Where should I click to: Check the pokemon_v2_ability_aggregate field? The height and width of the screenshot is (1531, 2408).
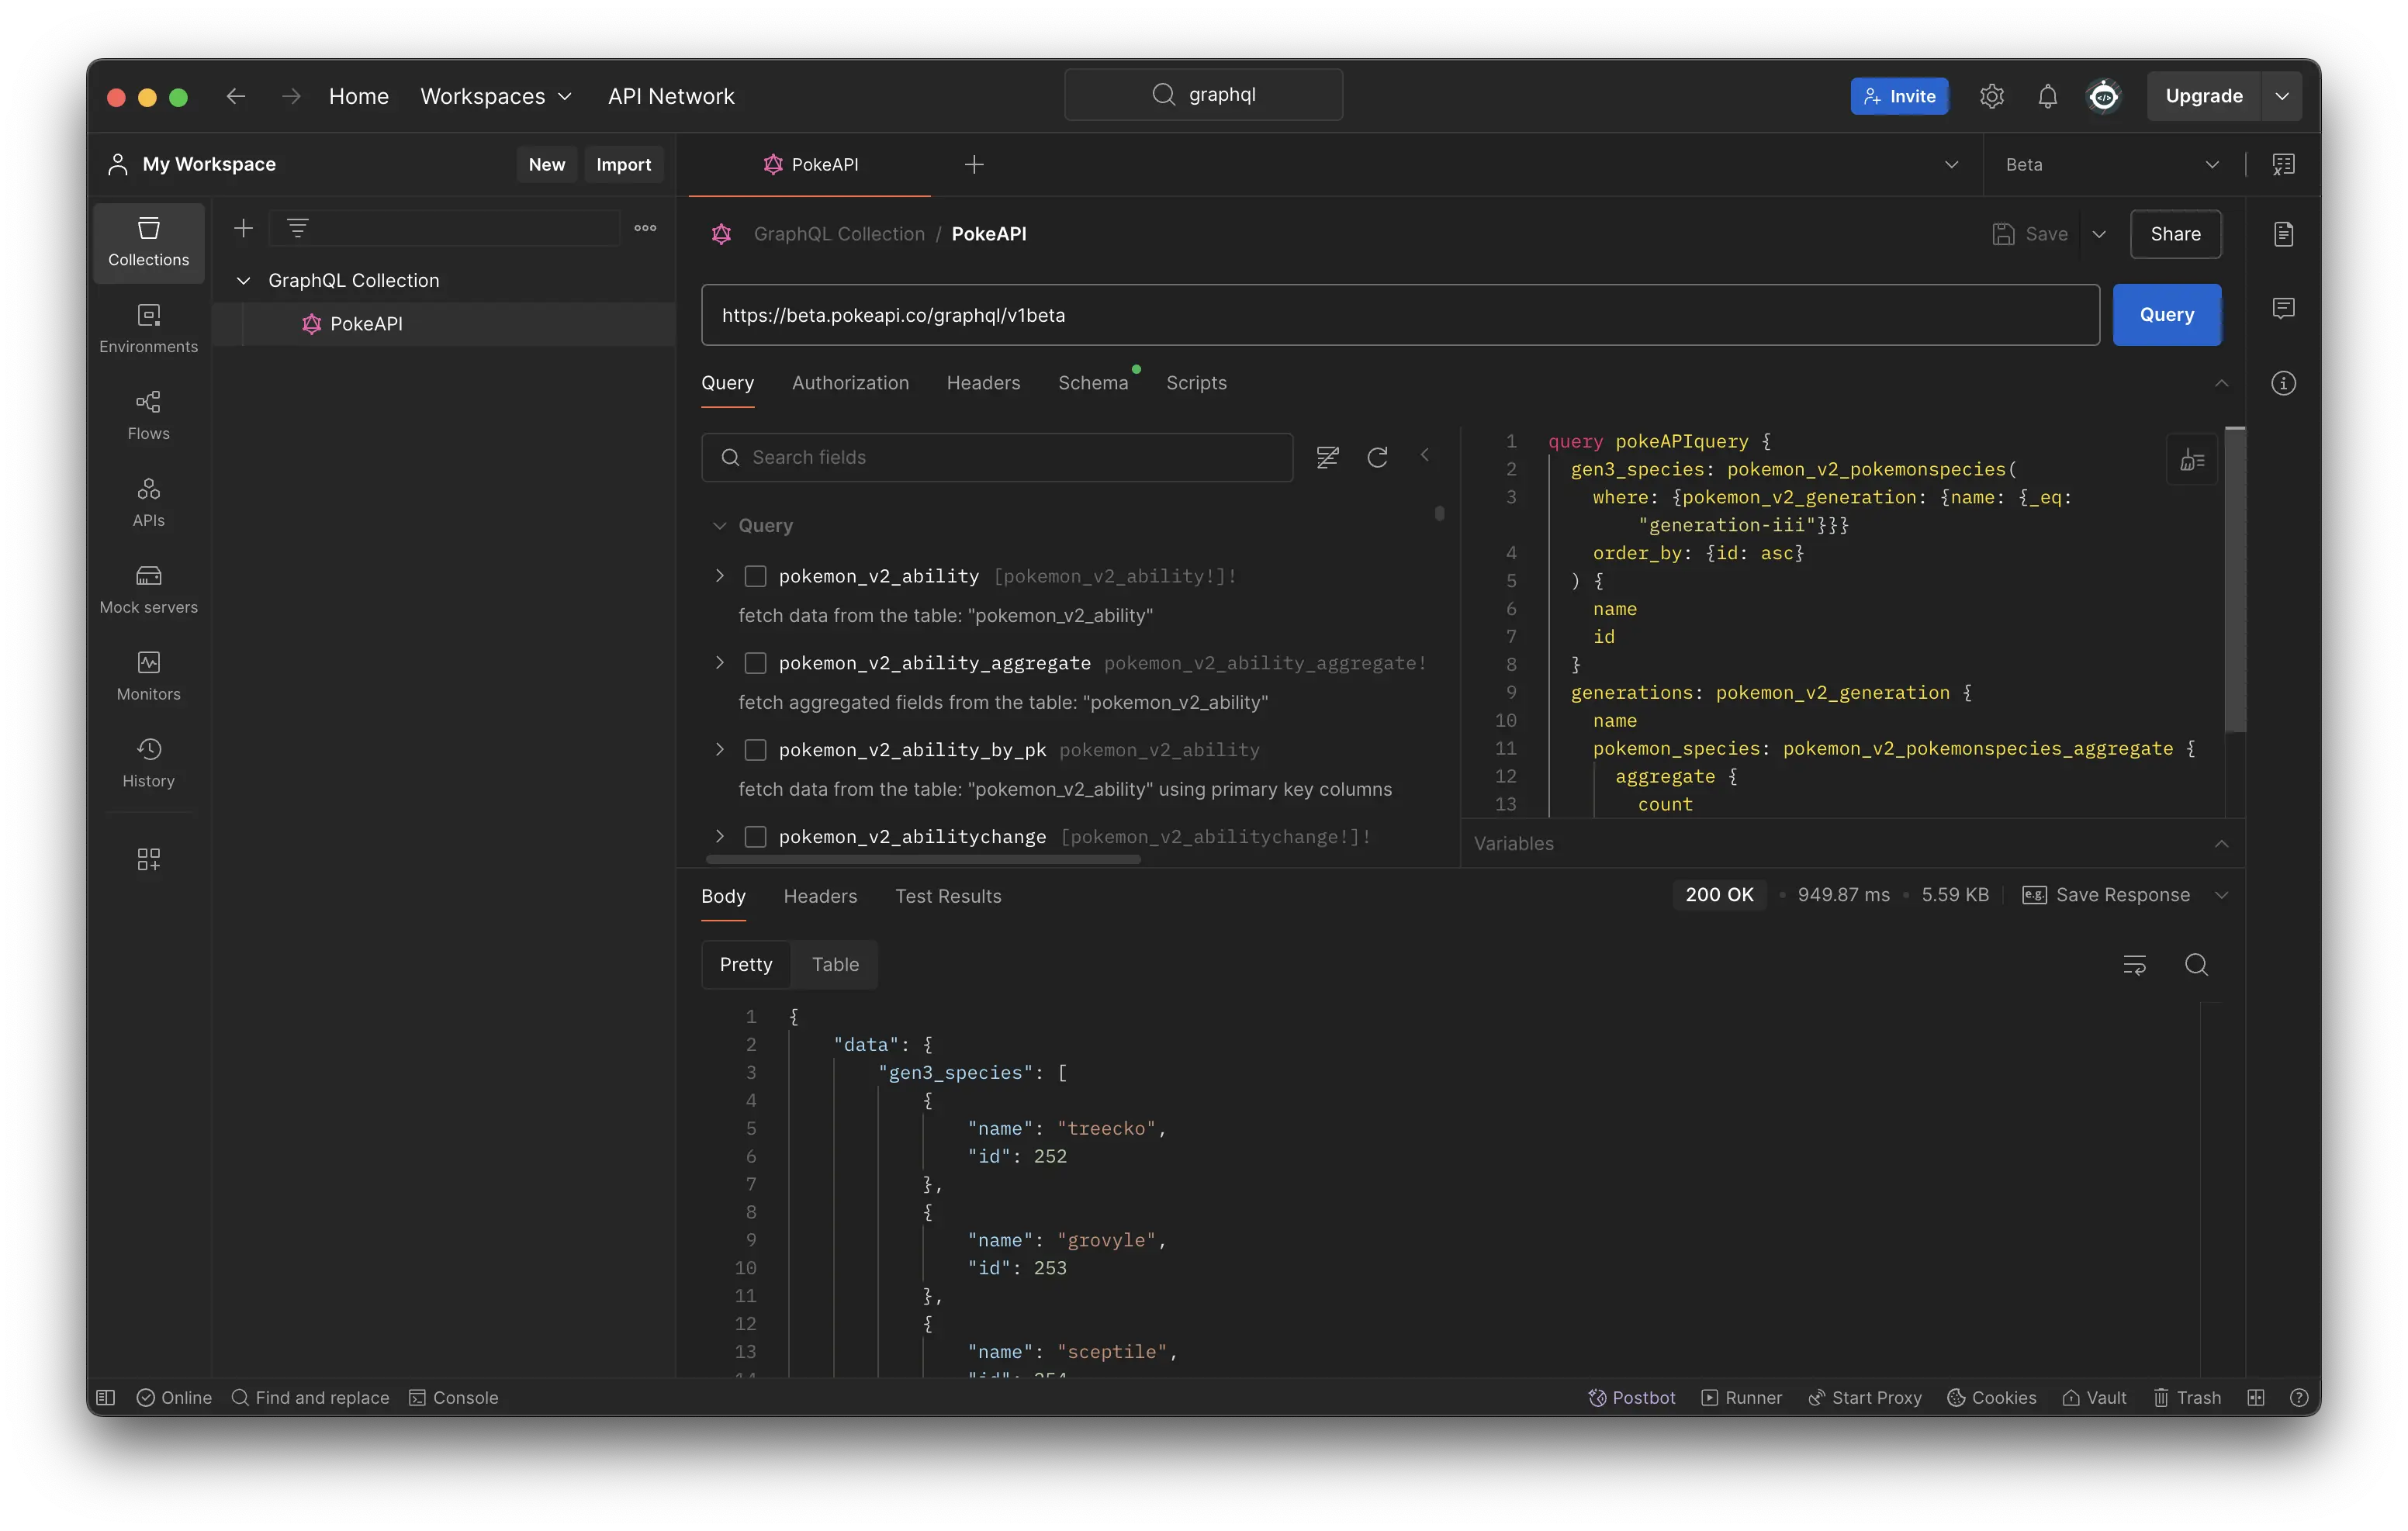pyautogui.click(x=755, y=663)
